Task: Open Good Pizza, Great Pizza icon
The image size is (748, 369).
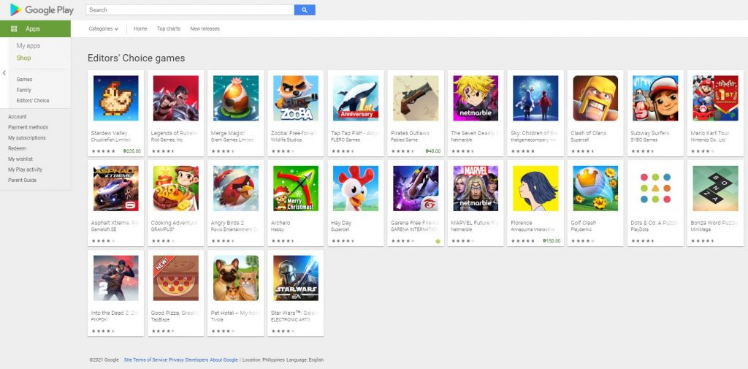Action: (x=175, y=278)
